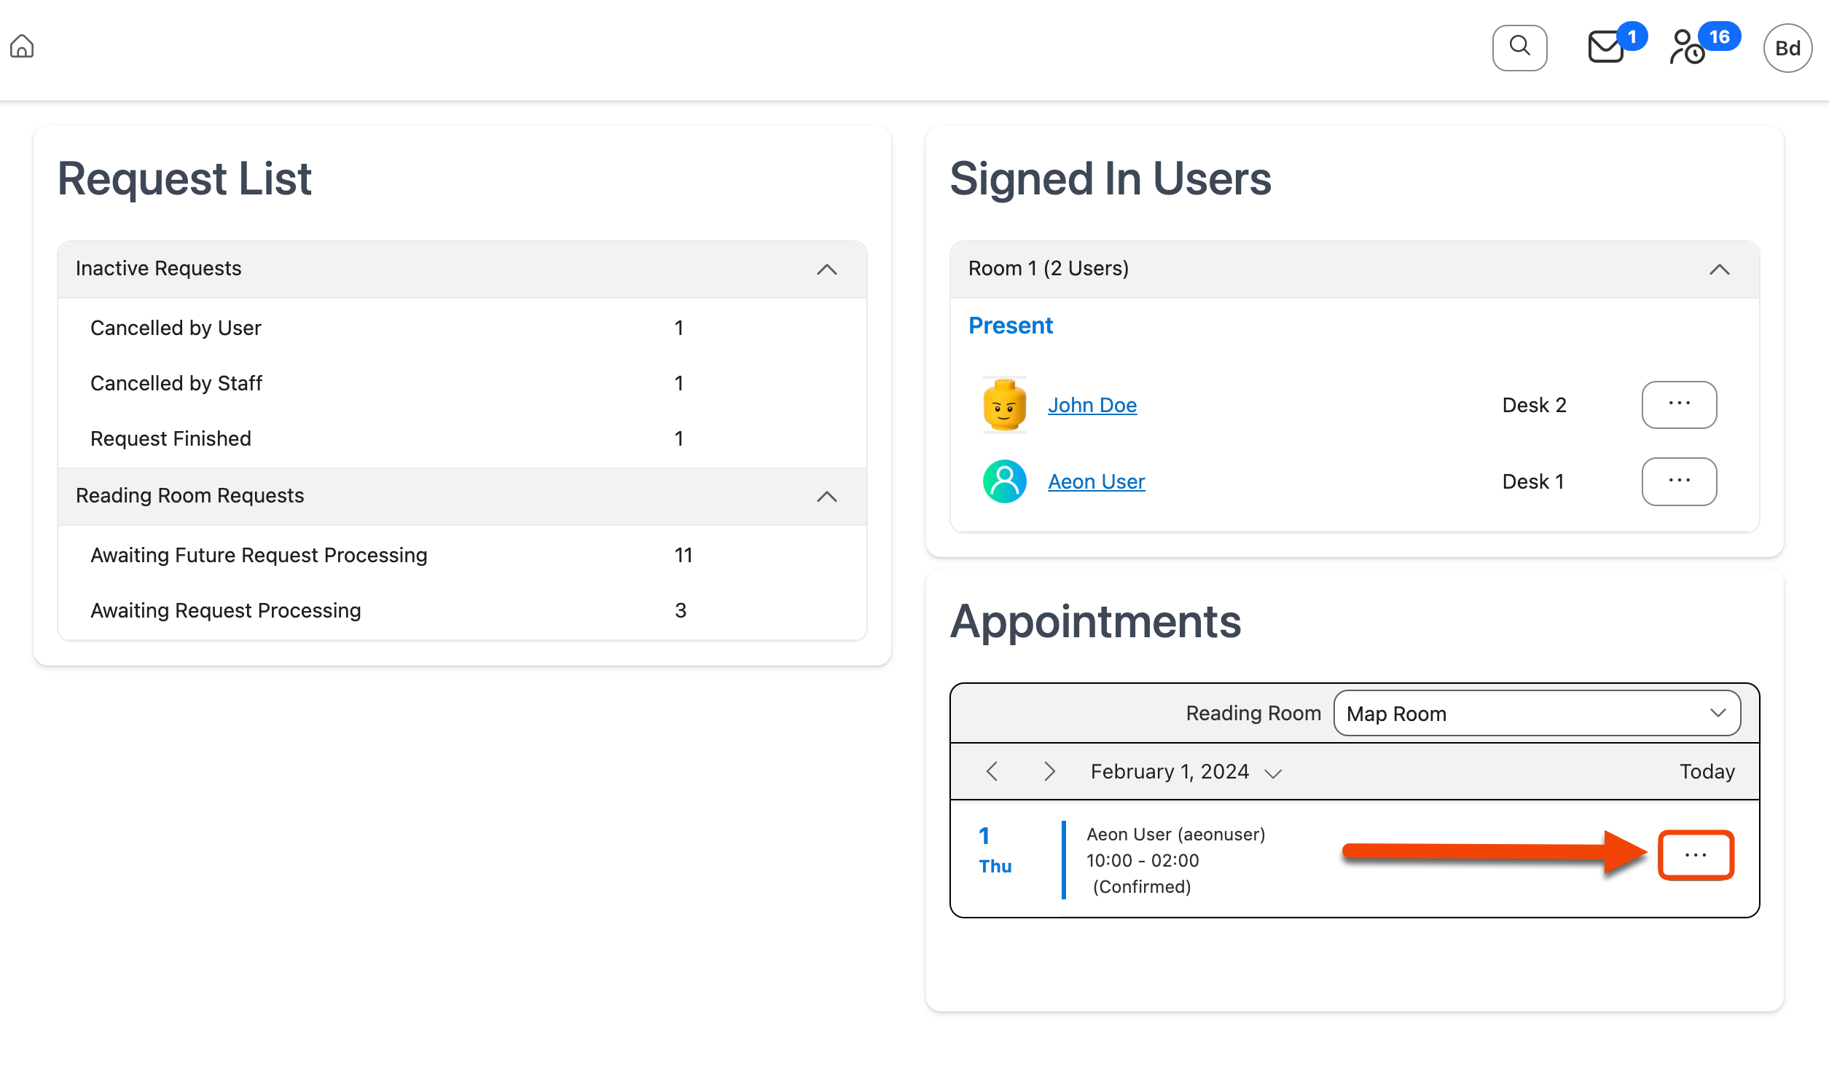
Task: Collapse the Reading Room Requests section
Action: (826, 497)
